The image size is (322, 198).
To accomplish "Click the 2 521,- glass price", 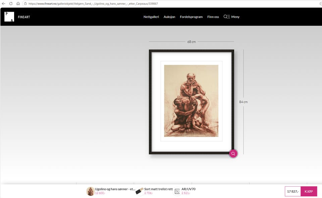I will pos(186,193).
